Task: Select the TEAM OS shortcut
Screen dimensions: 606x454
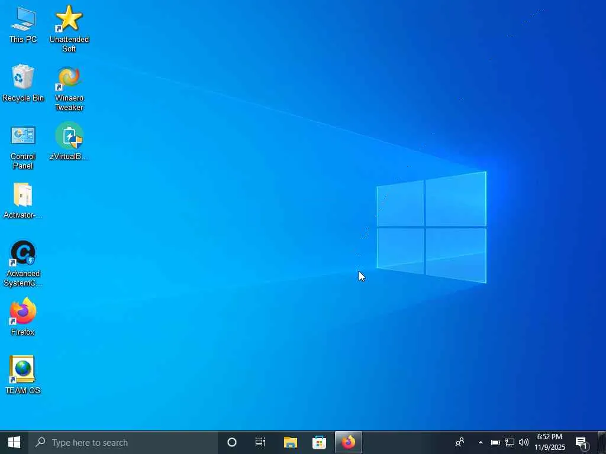Action: 23,375
